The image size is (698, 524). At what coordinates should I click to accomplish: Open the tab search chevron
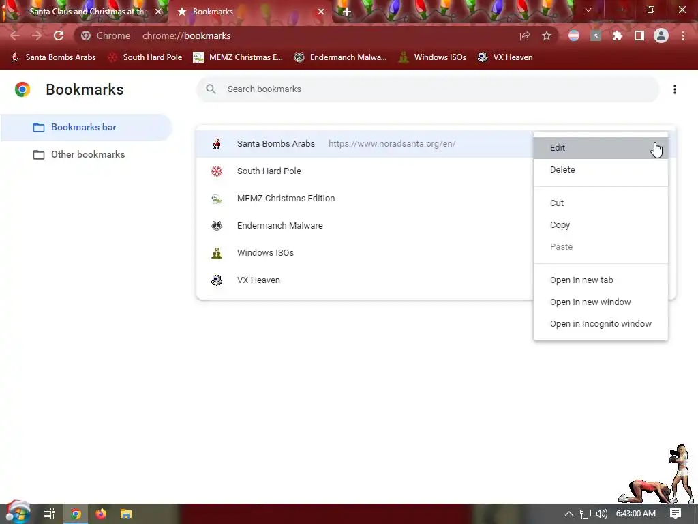point(588,10)
